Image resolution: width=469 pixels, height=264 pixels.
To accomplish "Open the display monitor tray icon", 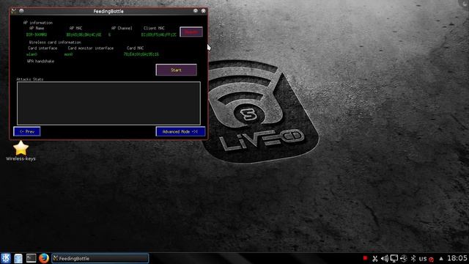I will [x=394, y=258].
